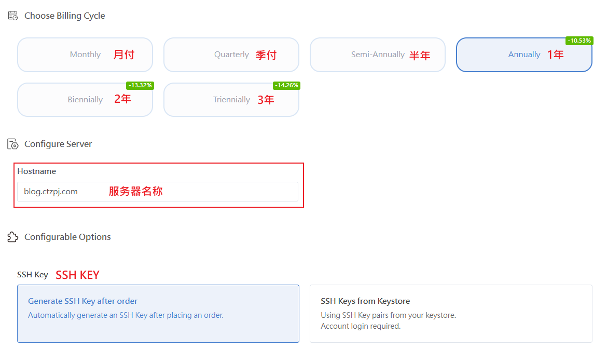Click the puzzle piece icon beside Configurable Options
The width and height of the screenshot is (607, 349).
click(x=13, y=237)
